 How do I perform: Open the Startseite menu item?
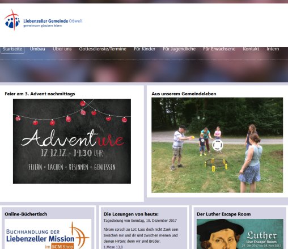(x=12, y=49)
